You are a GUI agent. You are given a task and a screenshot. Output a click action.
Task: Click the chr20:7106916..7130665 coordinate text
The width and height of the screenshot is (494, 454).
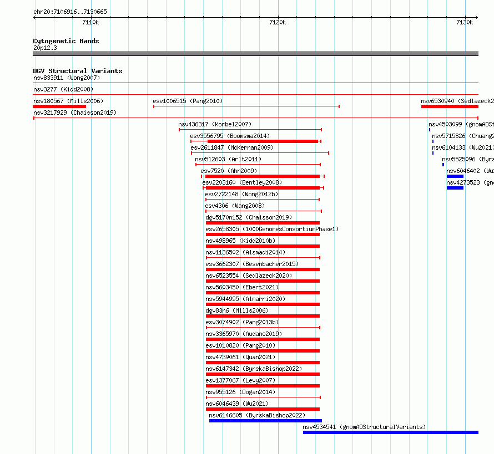tap(70, 12)
